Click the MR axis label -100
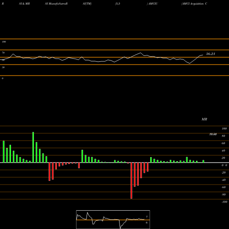Screen dimensions: 229x229 click(224, 202)
